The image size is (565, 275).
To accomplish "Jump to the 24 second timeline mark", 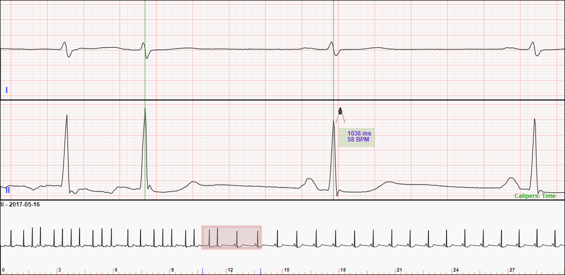I will coord(455,270).
